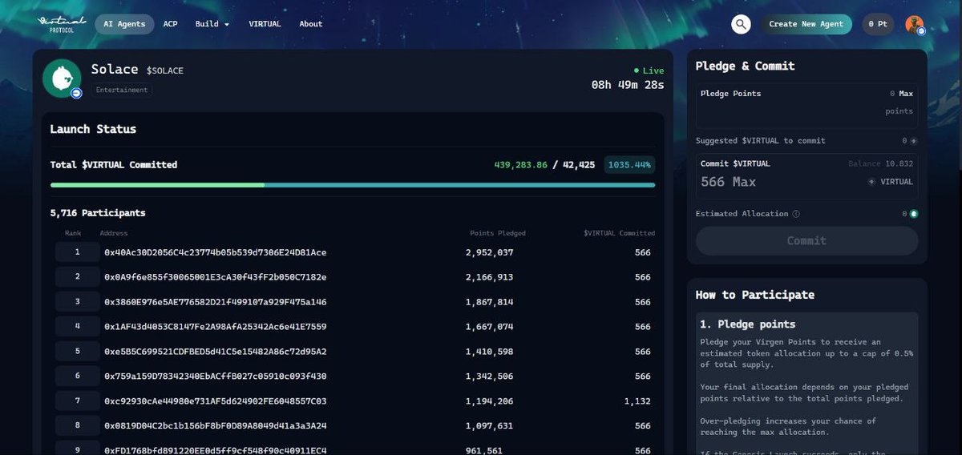
Task: Click the blue chain badge on Solace avatar
Action: (x=76, y=93)
